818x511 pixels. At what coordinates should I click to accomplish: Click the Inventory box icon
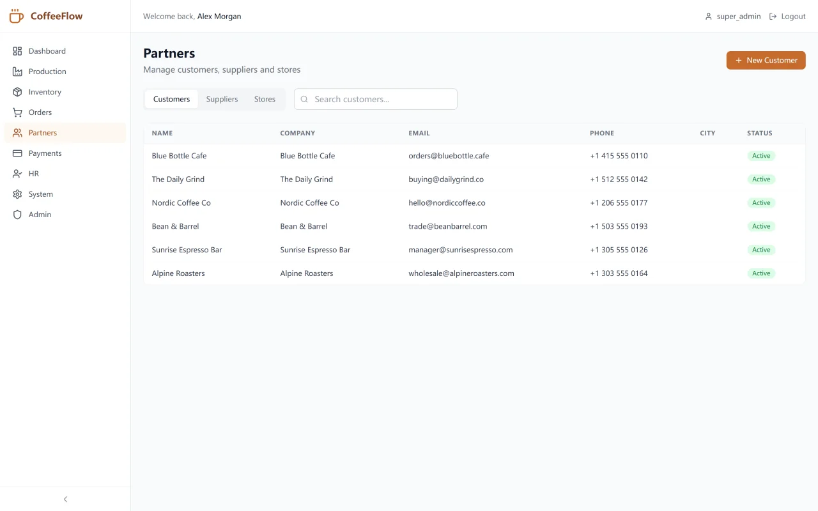pyautogui.click(x=17, y=92)
